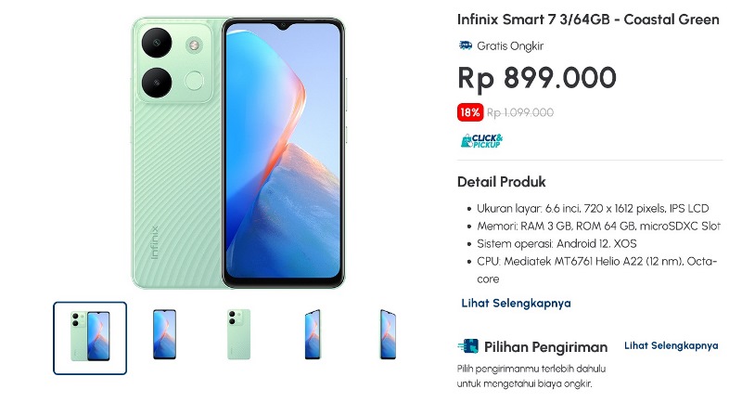Click the Pilihan Pengiriman heading
The width and height of the screenshot is (742, 402).
tap(545, 347)
